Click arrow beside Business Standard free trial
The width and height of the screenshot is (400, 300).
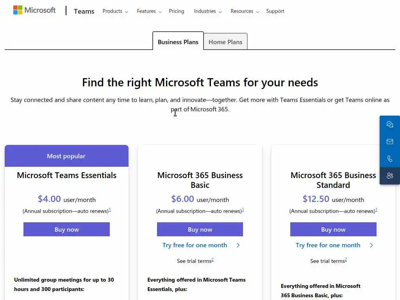click(371, 245)
